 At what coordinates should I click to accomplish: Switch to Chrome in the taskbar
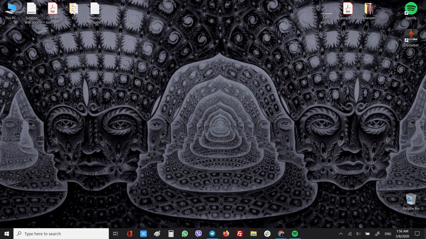(281, 234)
